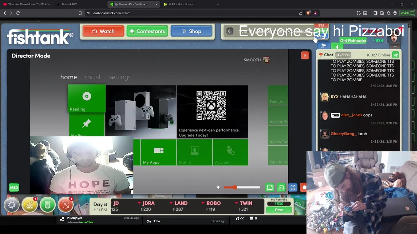
Task: Open the My Pins tile
Action: click(87, 125)
